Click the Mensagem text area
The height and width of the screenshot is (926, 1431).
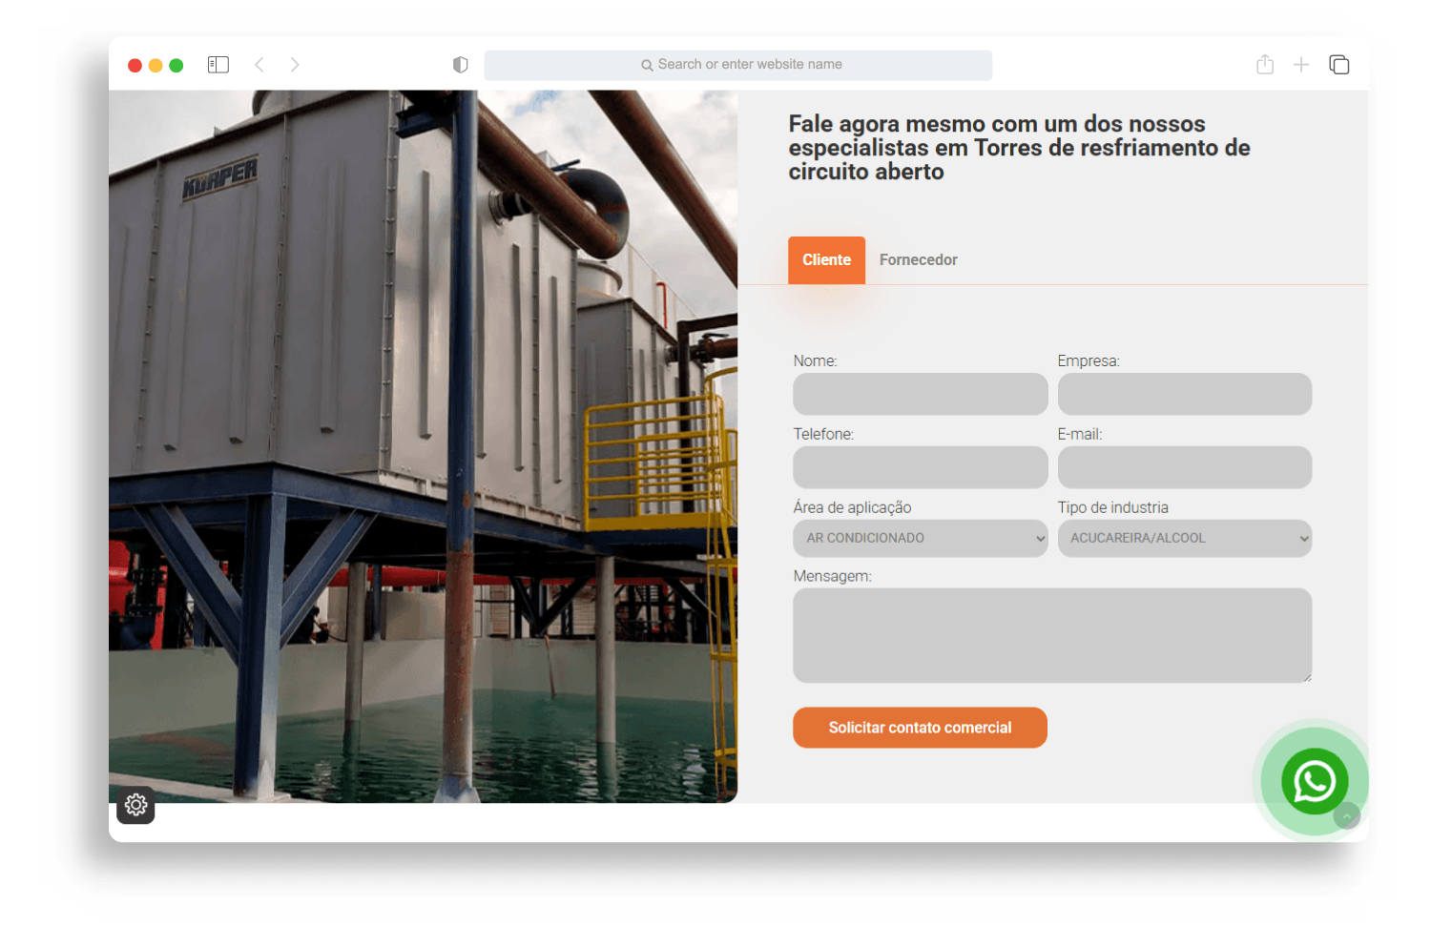click(x=1052, y=635)
